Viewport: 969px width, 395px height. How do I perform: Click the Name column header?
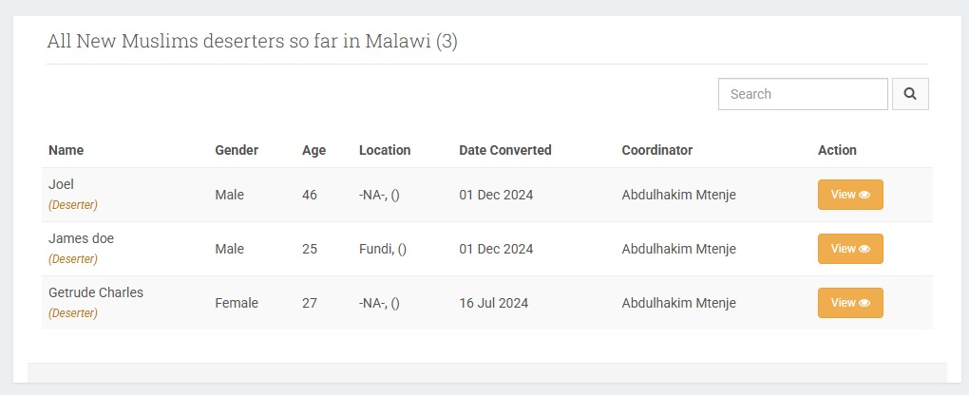[66, 150]
